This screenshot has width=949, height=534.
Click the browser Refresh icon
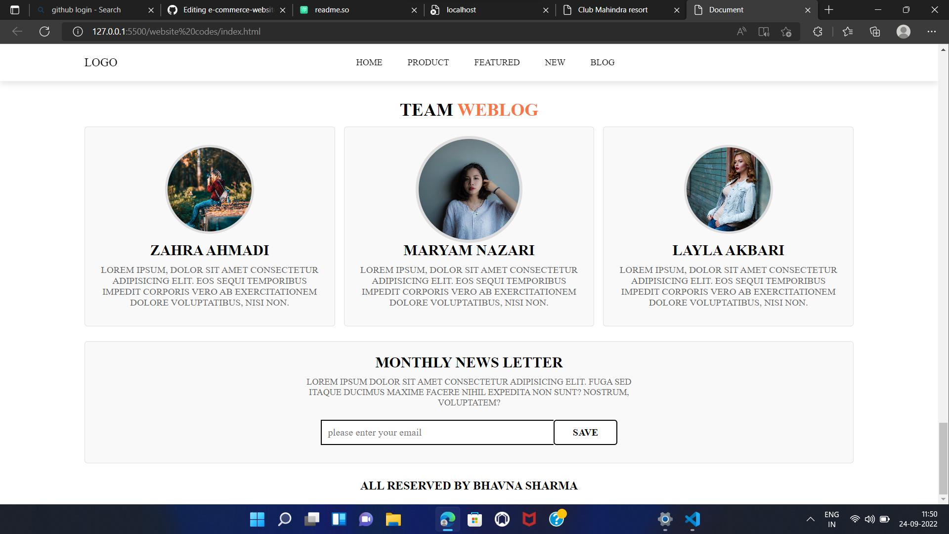click(44, 31)
